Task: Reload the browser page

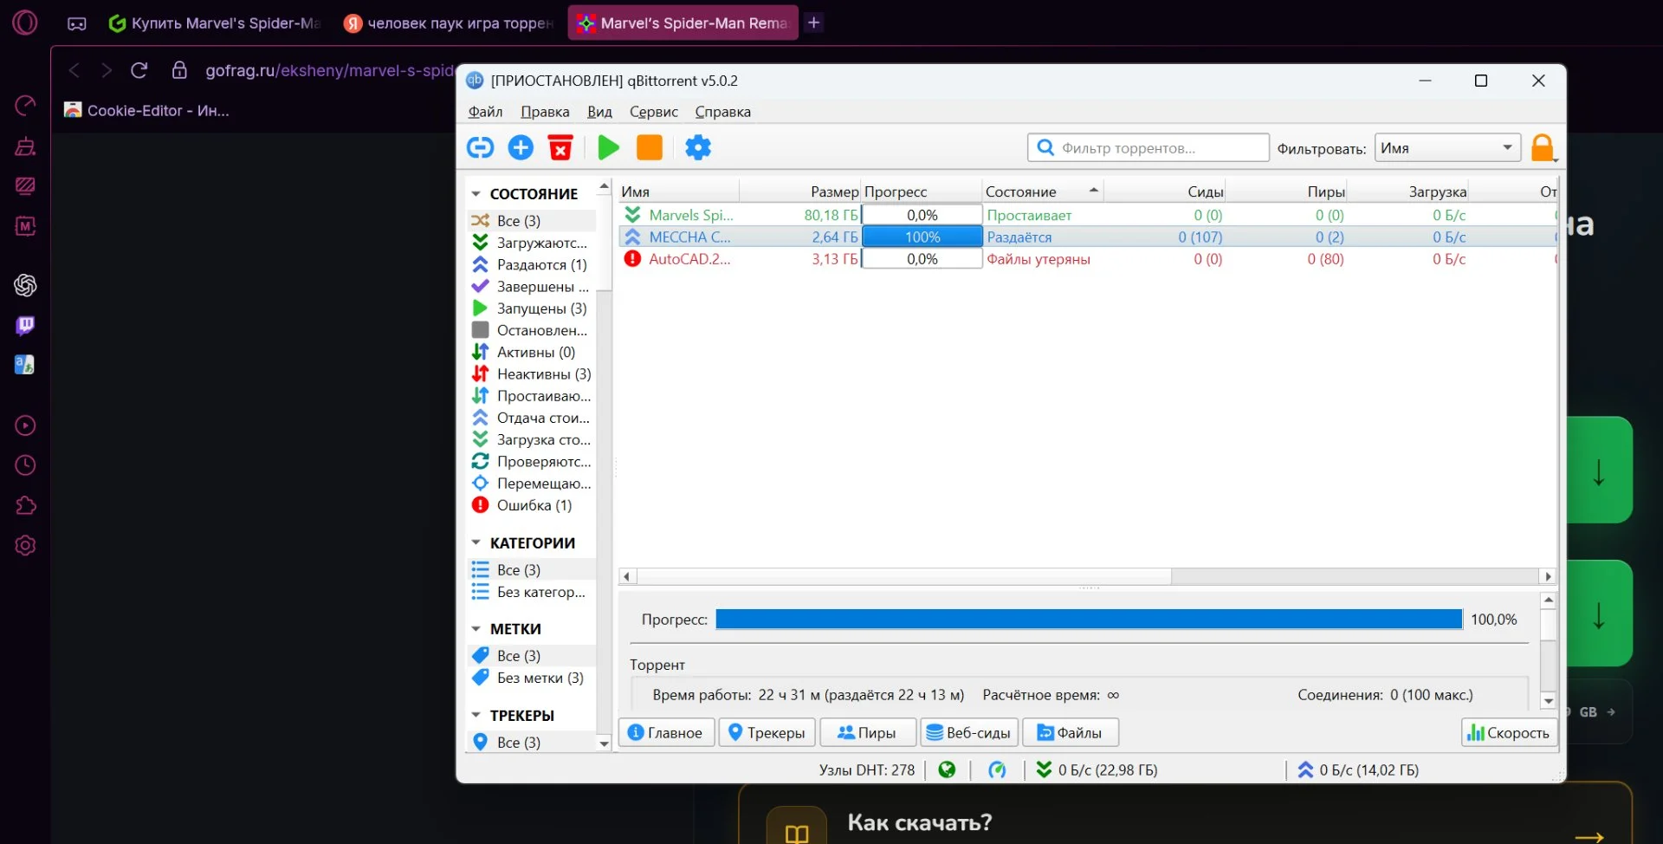Action: click(139, 70)
